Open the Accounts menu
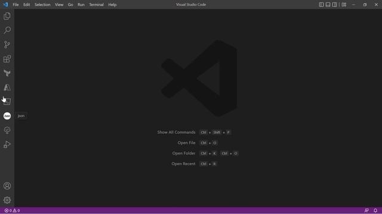Viewport: 382px width, 214px height. (7, 186)
